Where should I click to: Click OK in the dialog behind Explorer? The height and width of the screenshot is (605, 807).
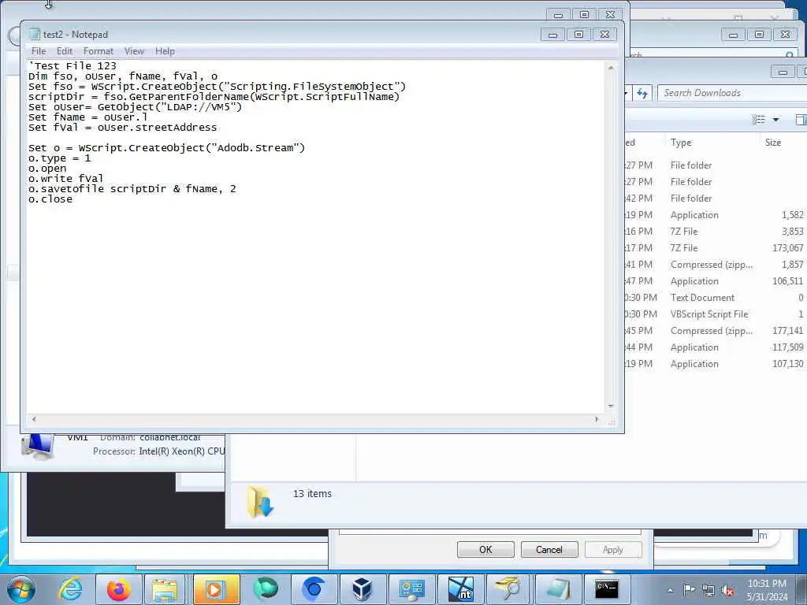click(x=485, y=549)
